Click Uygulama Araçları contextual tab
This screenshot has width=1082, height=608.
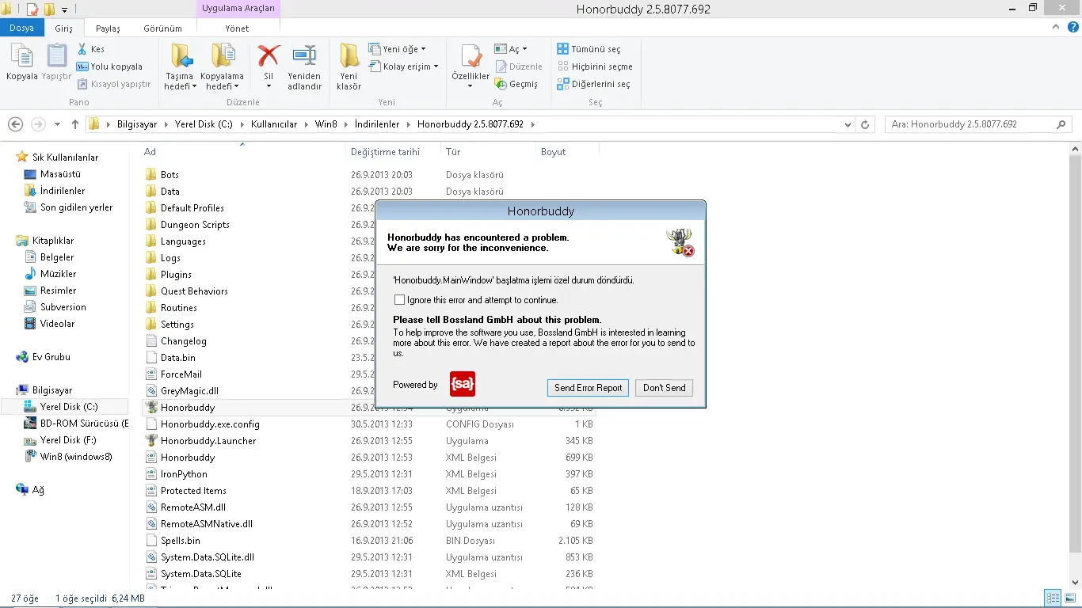coord(238,8)
